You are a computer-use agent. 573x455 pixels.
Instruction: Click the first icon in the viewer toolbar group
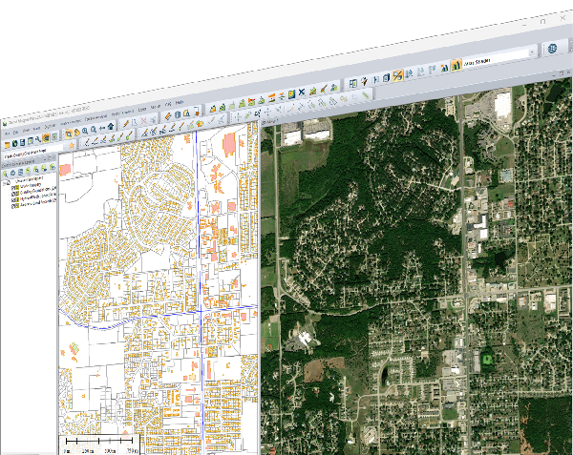point(353,83)
